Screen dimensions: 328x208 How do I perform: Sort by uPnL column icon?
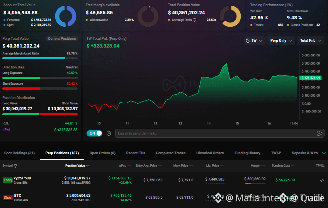tap(129, 166)
